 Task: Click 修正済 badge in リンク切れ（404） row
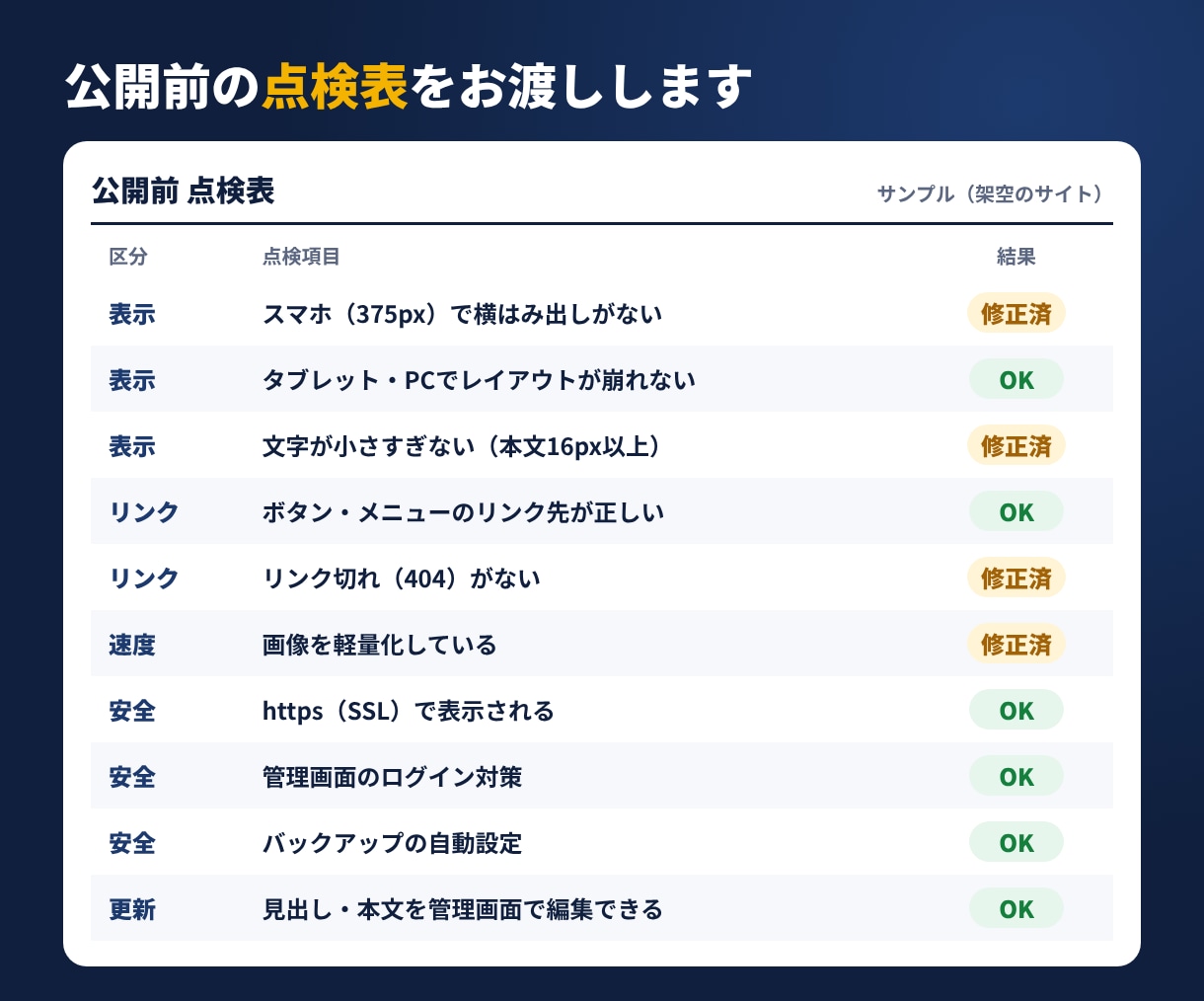(x=1016, y=578)
